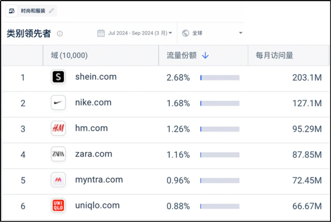Viewport: 331px width, 222px height.
Task: Click the traffic share bar for uniqlo.com
Action: tap(219, 206)
